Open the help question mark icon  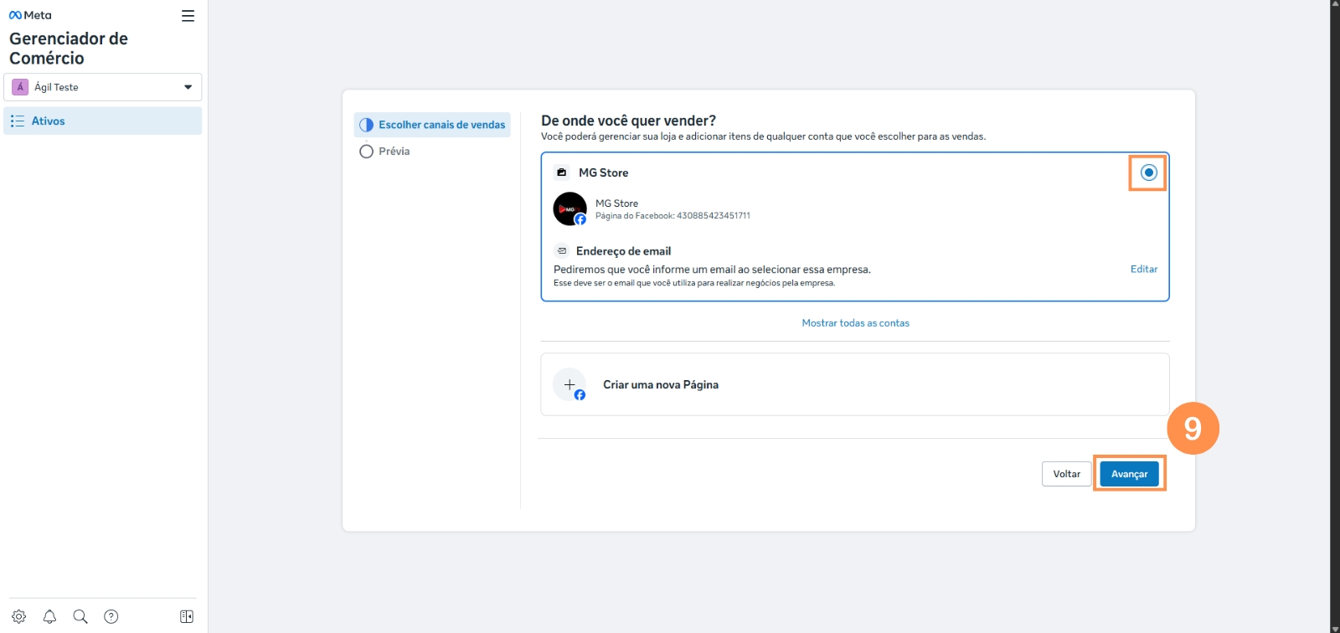coord(111,616)
